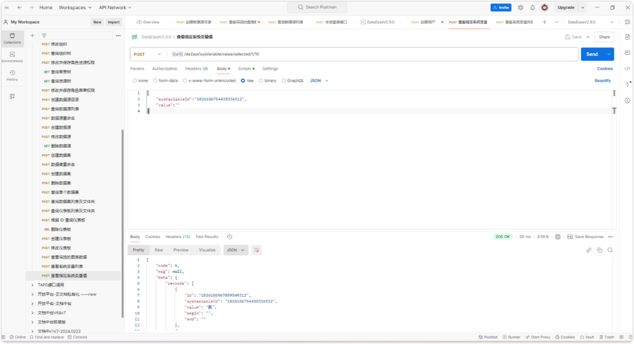The width and height of the screenshot is (634, 344).
Task: Click the Import button
Action: pyautogui.click(x=114, y=22)
